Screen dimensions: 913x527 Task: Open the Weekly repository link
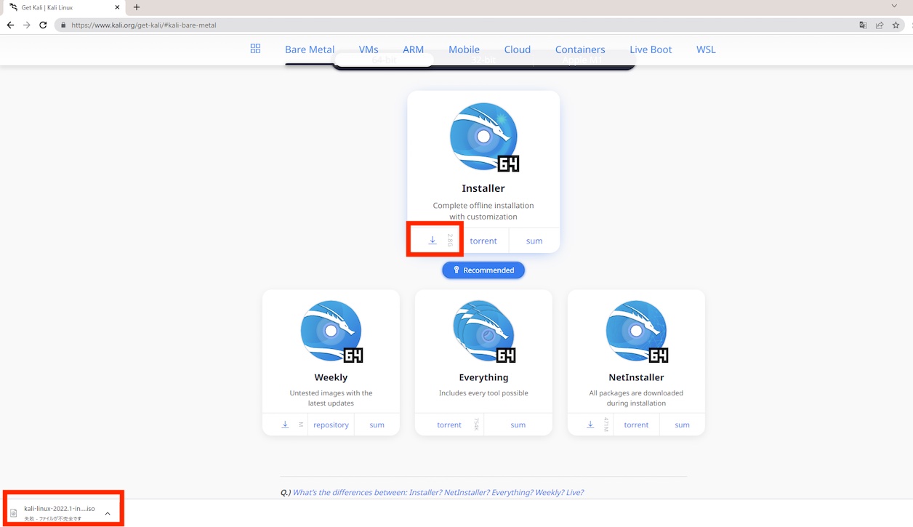[331, 425]
